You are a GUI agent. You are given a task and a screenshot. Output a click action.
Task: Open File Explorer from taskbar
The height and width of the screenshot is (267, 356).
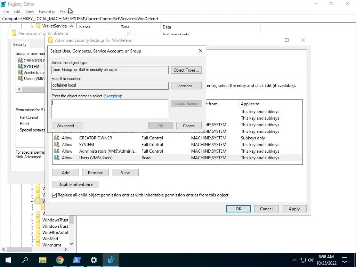click(x=42, y=260)
